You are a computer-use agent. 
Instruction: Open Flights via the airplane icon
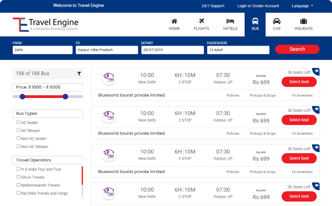tap(201, 21)
